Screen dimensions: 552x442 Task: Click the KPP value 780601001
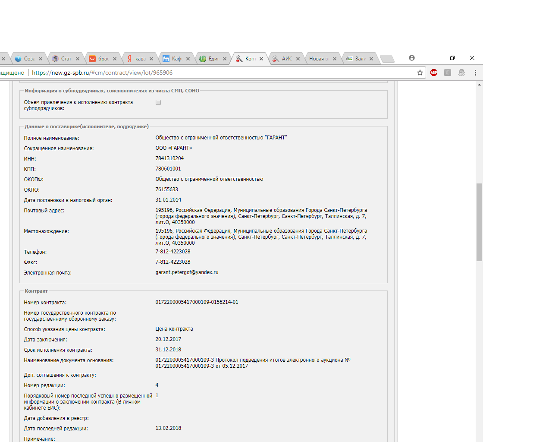click(168, 169)
